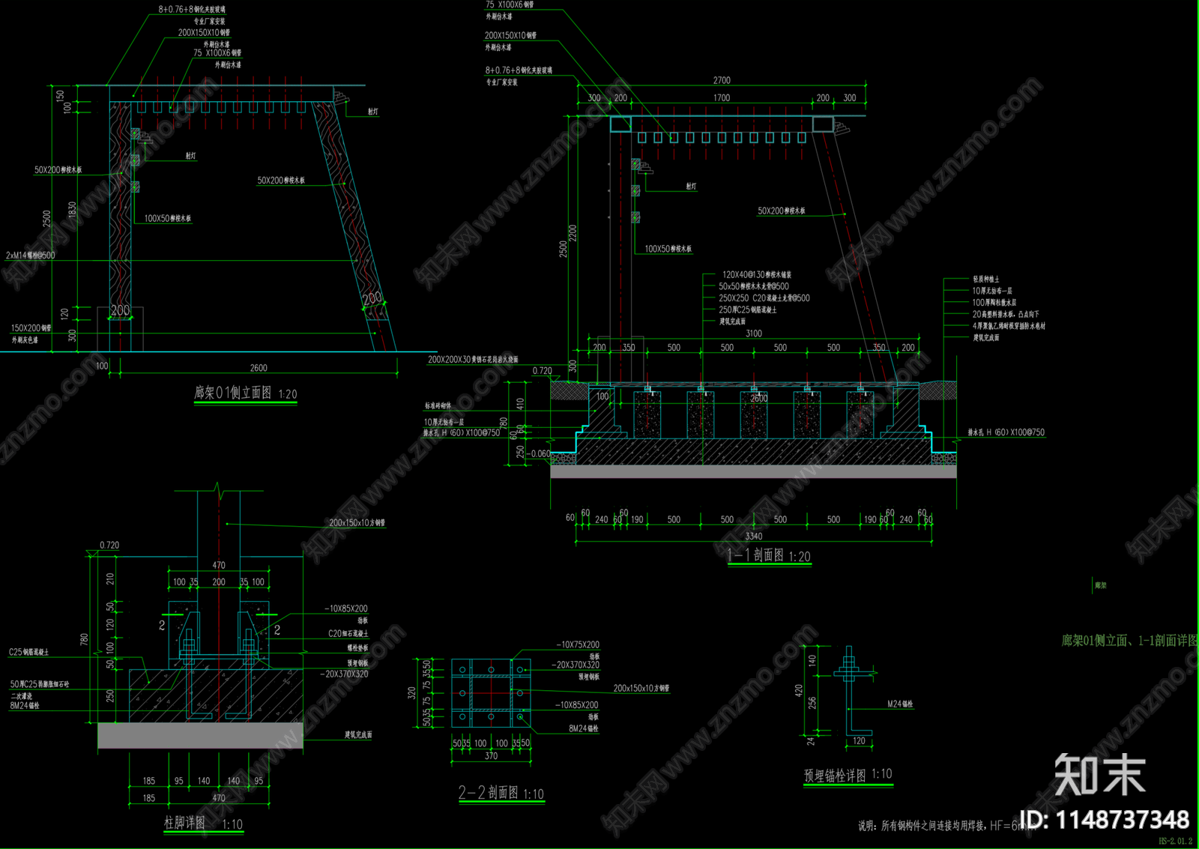Click the 370 dimension under 2-2 section
The image size is (1199, 849).
click(x=491, y=756)
